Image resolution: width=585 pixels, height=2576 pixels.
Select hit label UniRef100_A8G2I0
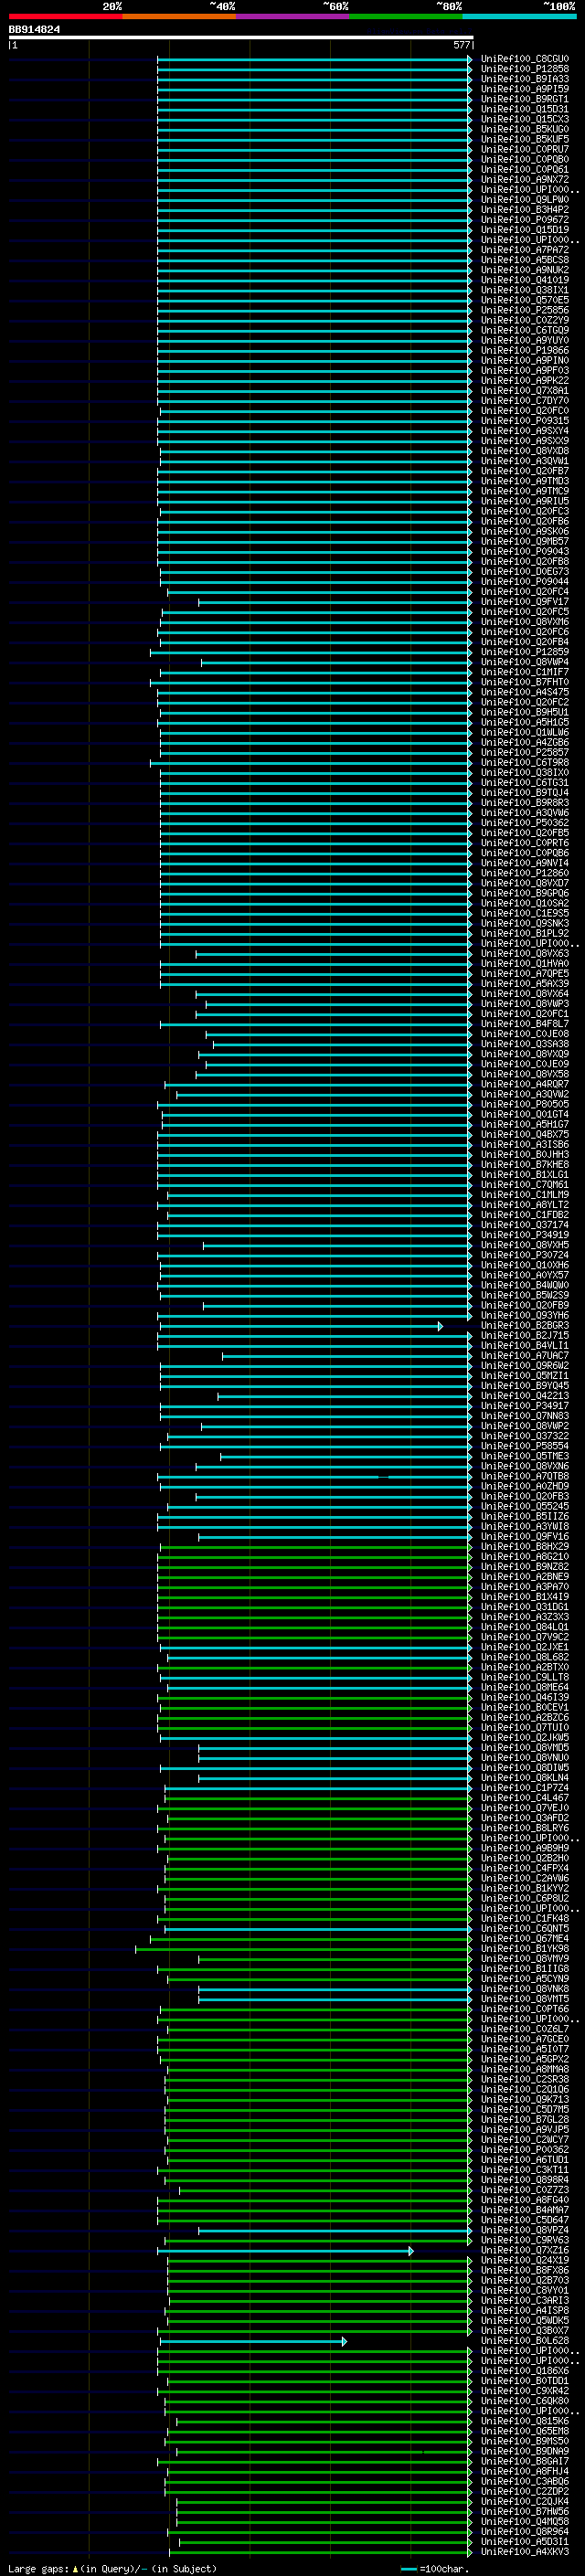(524, 1557)
